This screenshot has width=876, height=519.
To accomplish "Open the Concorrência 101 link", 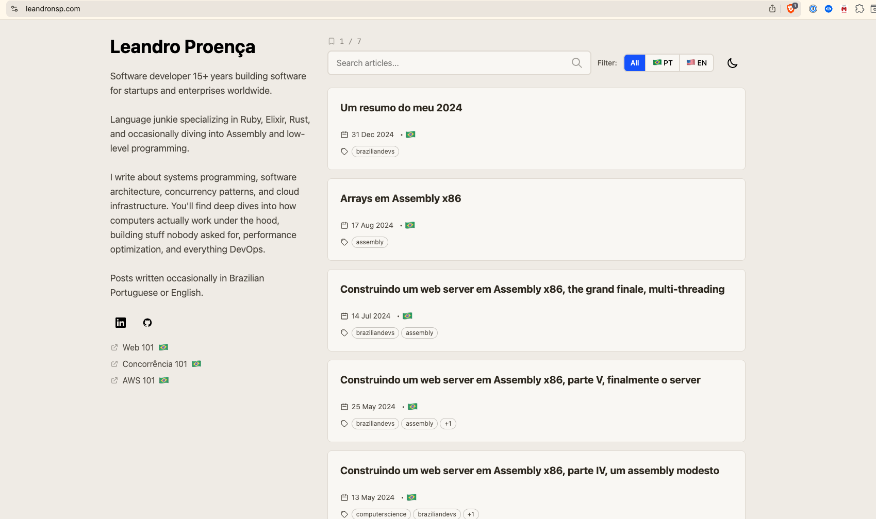I will 155,364.
